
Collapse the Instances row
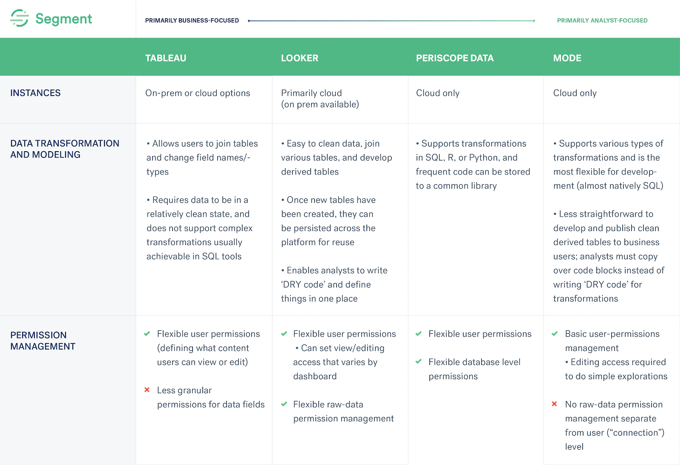click(35, 93)
